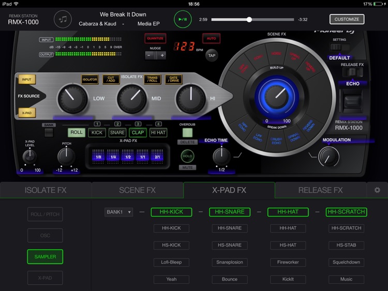Flip the RELEASE FX type selector switch
388x291 pixels.
352,72
